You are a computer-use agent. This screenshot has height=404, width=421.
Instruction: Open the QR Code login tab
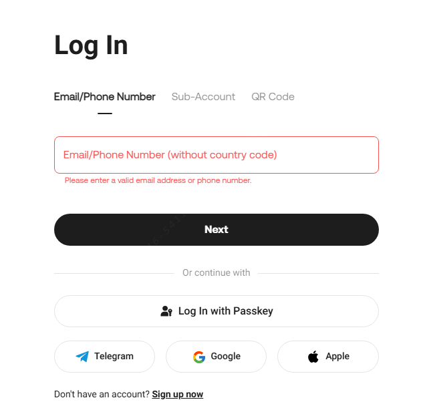coord(273,97)
